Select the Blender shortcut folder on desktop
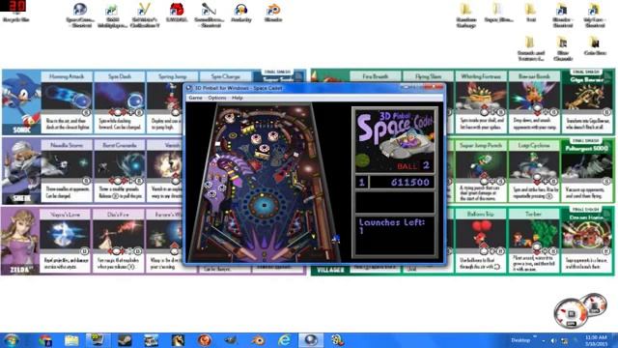 562,15
